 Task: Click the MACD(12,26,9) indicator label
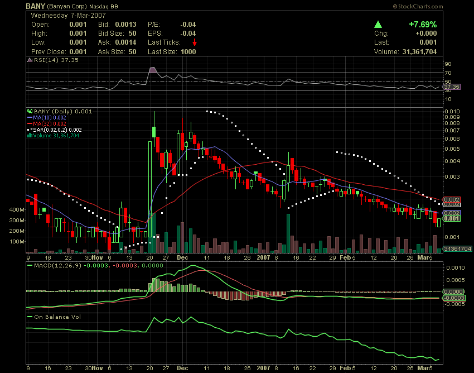click(x=57, y=266)
